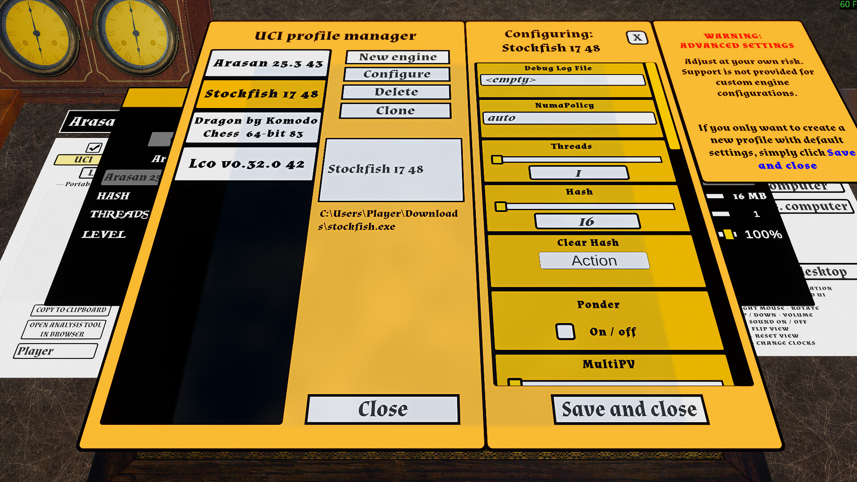Close the Stockfish configuration panel with X

coord(637,37)
